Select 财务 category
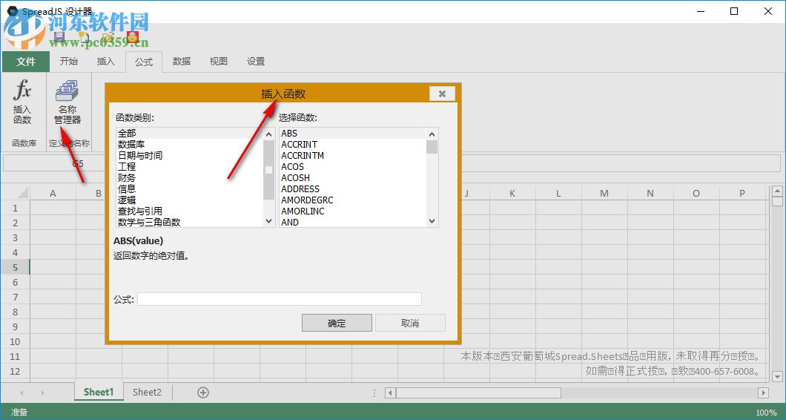 (190, 177)
